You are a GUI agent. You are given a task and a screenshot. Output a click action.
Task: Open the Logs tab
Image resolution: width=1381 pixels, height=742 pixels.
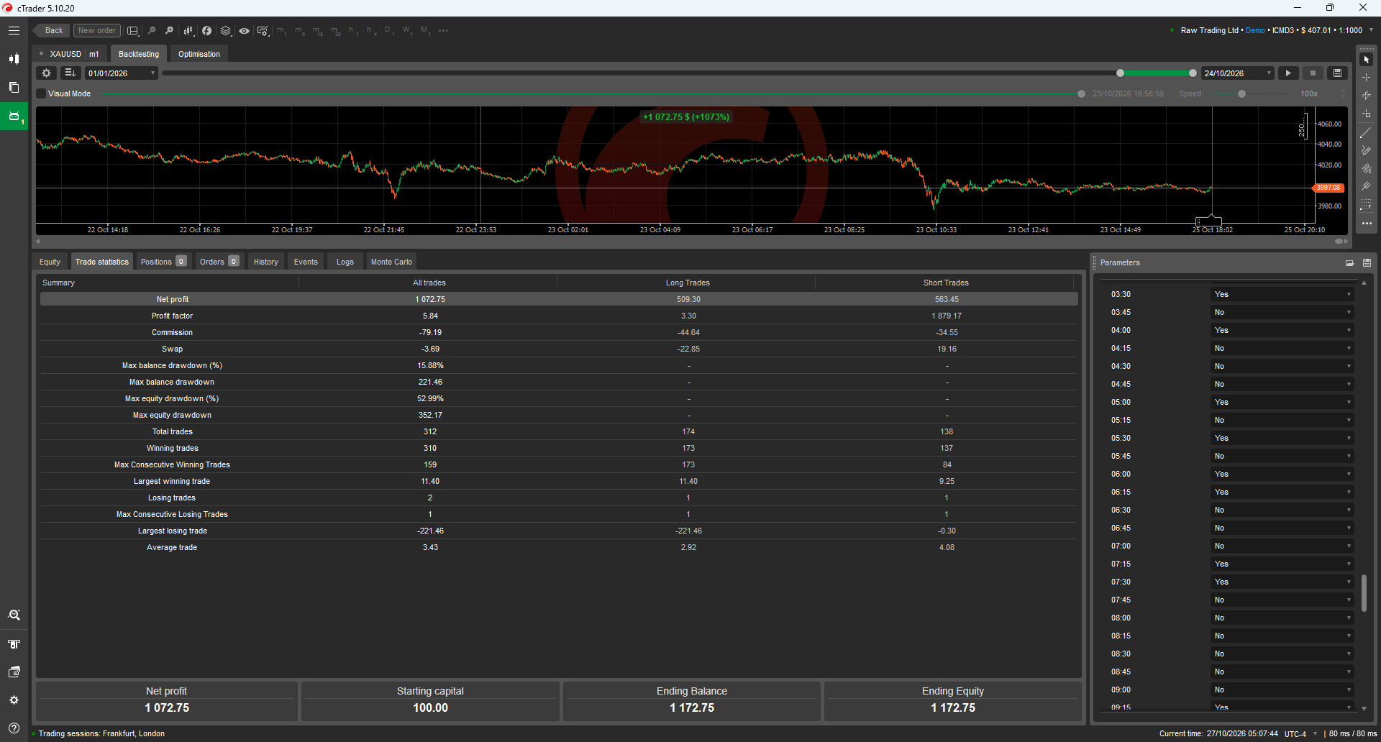345,262
